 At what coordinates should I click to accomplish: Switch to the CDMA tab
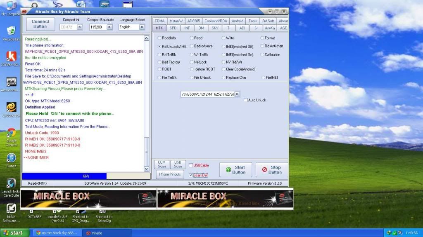tap(159, 21)
